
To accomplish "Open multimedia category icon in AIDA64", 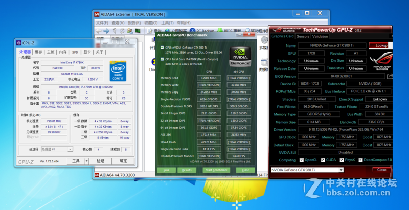I will 264,40.
